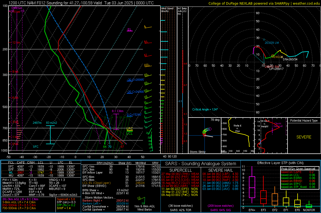Click the Corfidi Downshear row
This screenshot has height=213, width=321.
[x=106, y=207]
